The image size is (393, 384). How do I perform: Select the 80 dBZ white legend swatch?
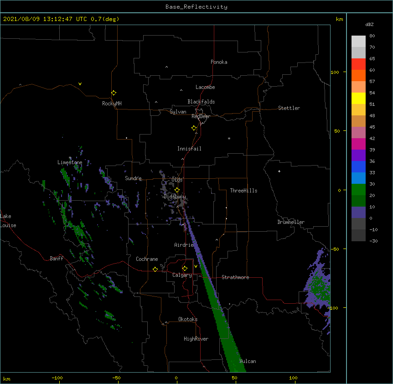[358, 41]
